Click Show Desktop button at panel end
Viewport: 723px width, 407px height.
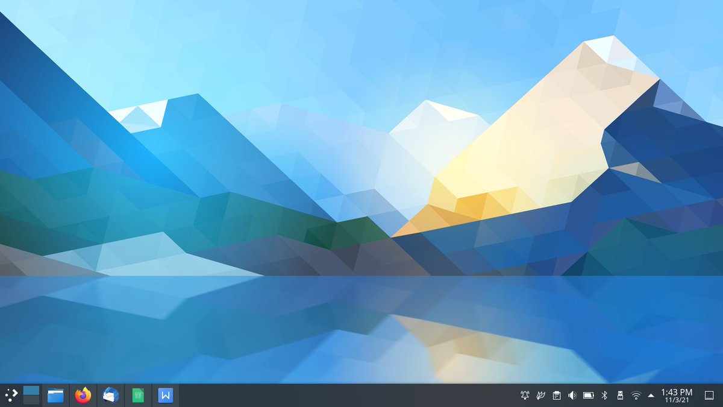click(709, 396)
